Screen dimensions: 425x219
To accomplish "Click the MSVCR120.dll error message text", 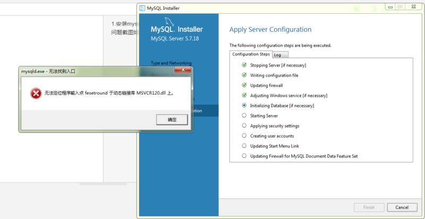I will pos(109,94).
